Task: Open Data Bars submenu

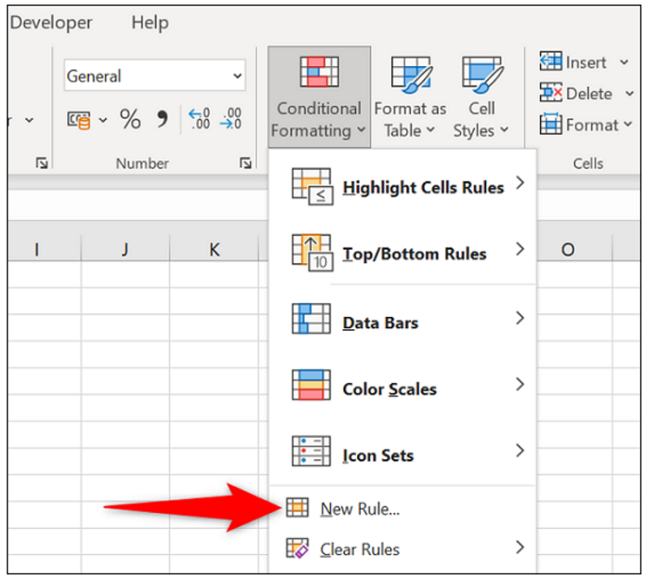Action: tap(402, 319)
